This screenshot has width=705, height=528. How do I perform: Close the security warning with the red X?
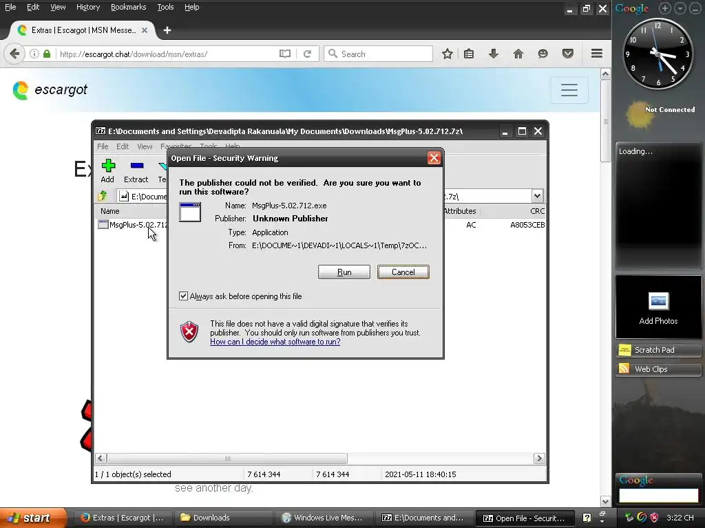[x=434, y=158]
